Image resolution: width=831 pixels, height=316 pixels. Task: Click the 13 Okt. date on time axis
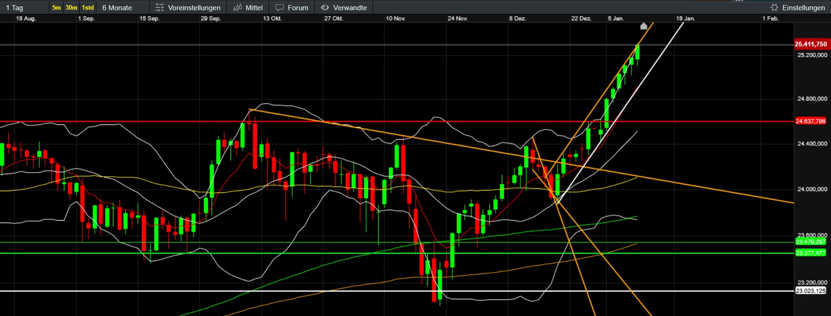(x=272, y=19)
